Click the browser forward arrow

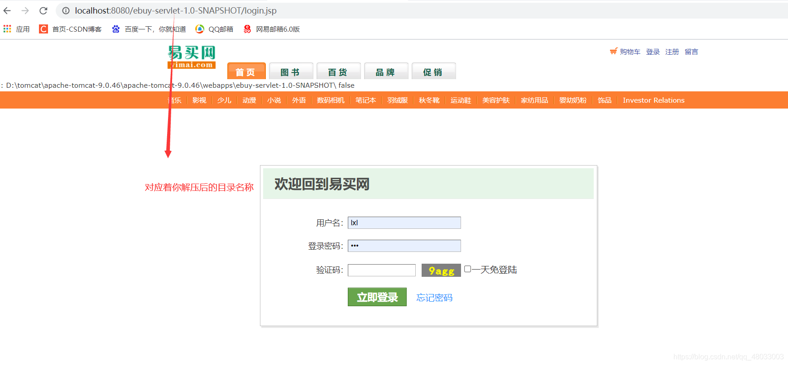tap(25, 10)
